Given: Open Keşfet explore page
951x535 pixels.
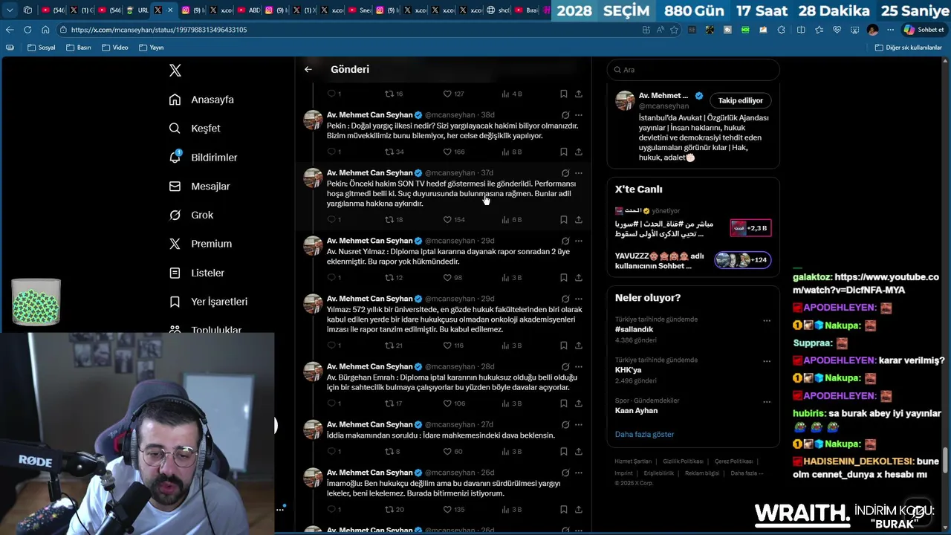Looking at the screenshot, I should pyautogui.click(x=195, y=129).
